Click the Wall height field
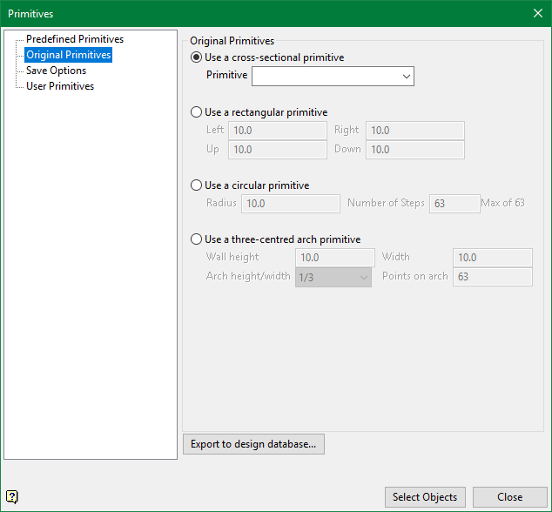Viewport: 552px width, 512px height. 335,258
